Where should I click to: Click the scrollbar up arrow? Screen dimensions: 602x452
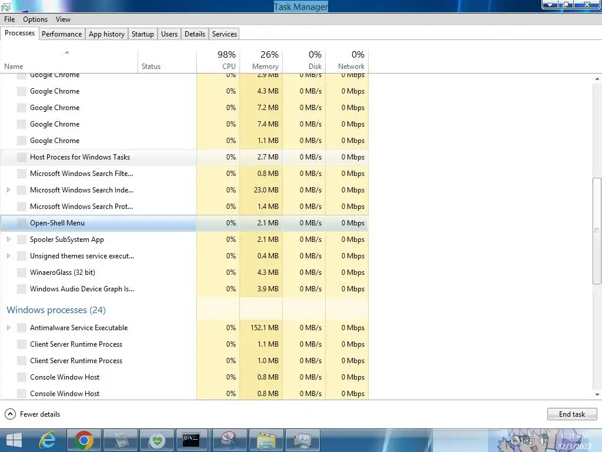(x=597, y=79)
